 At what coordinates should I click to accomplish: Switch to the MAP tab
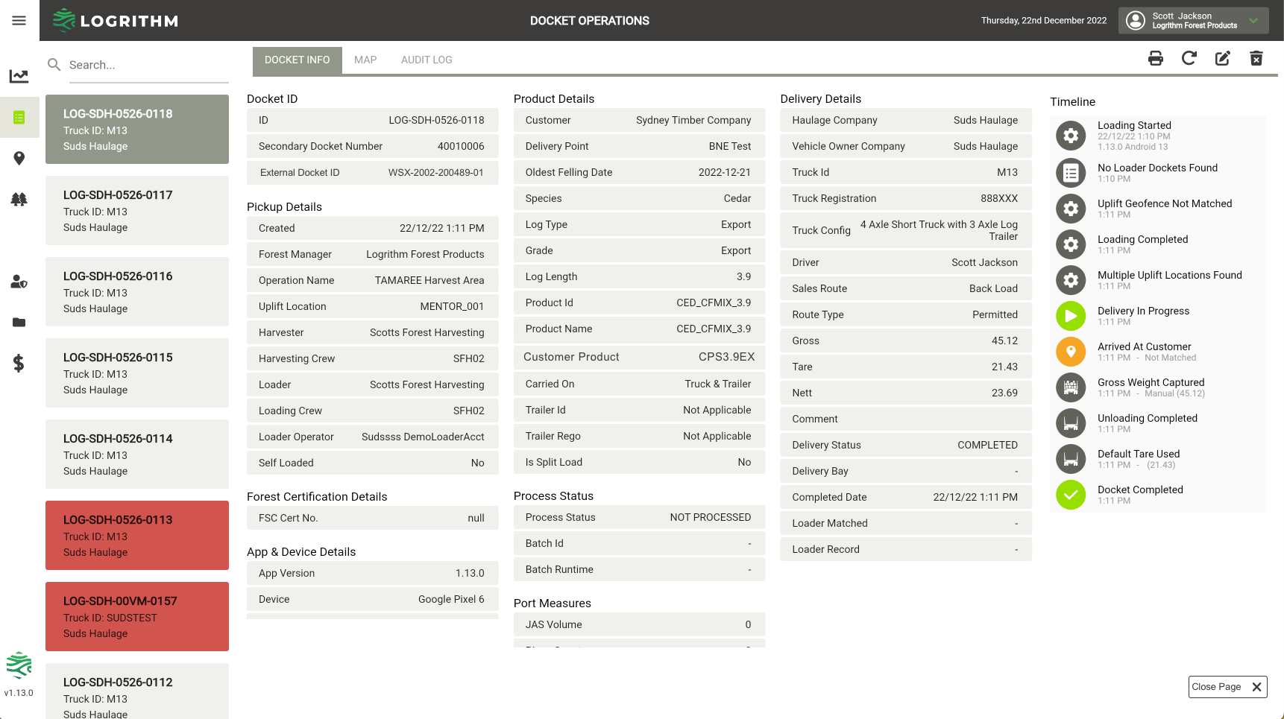click(365, 60)
